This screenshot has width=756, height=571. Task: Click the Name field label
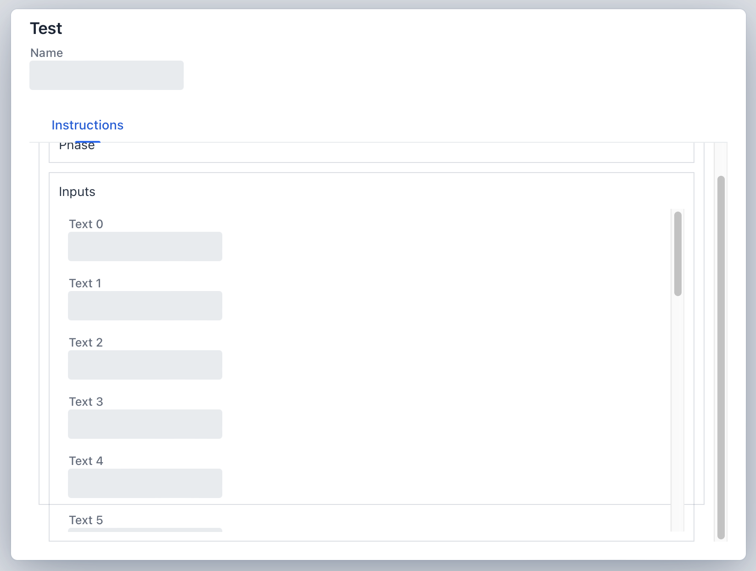click(46, 53)
